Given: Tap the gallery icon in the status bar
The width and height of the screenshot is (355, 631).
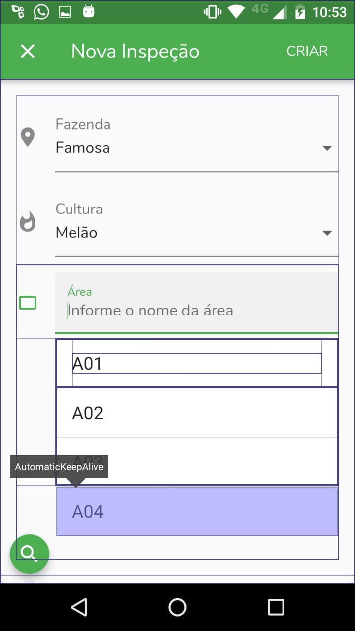Looking at the screenshot, I should (x=66, y=11).
